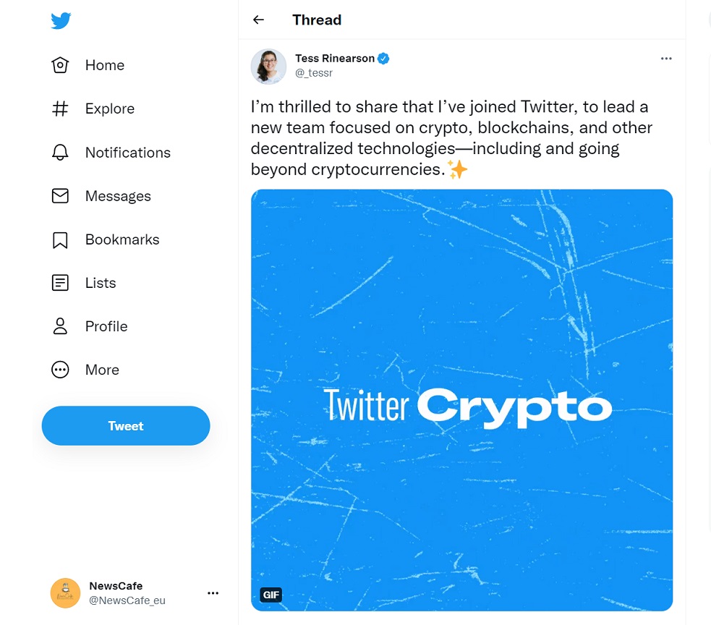
Task: Click the Explore hashtag icon
Action: click(x=60, y=109)
